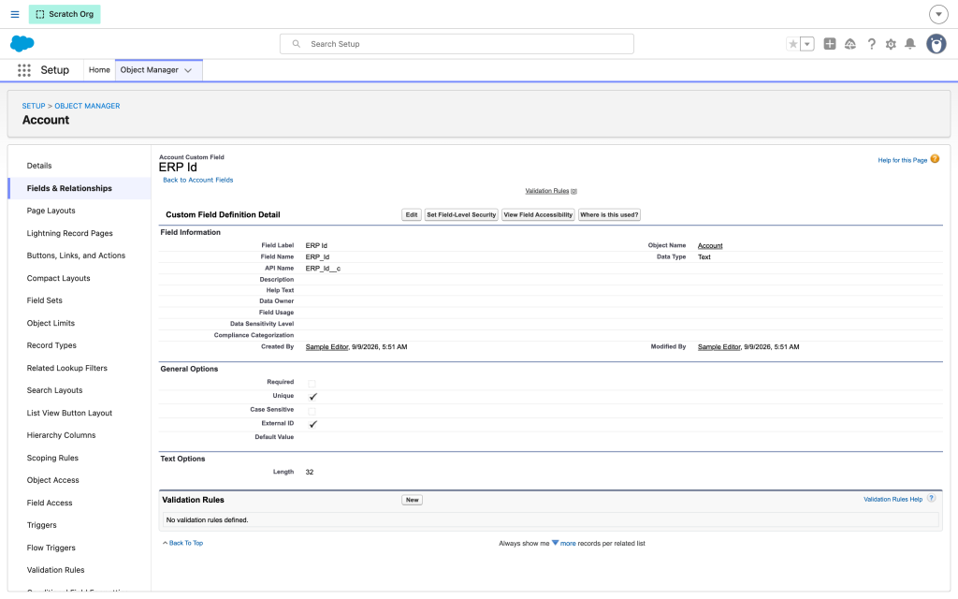Open Hierarchy Columns in the sidebar
Screen dimensions: 958x599
coord(61,435)
